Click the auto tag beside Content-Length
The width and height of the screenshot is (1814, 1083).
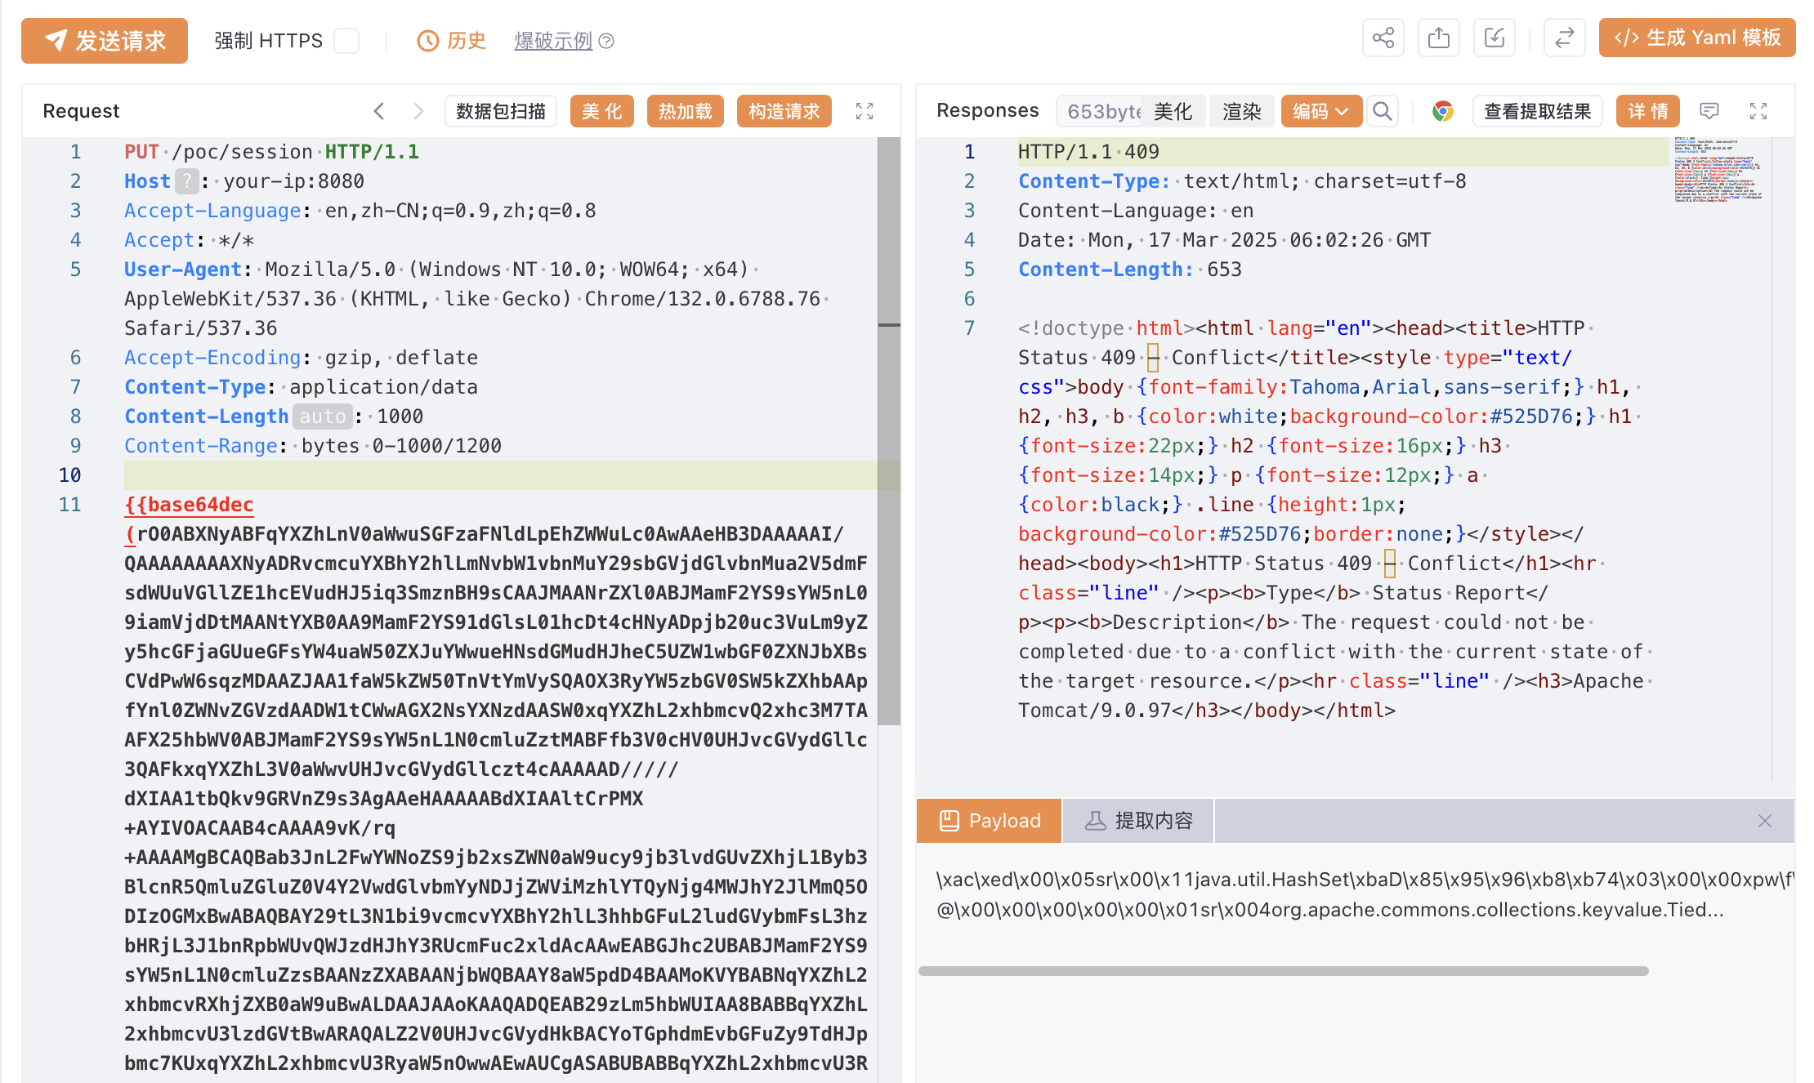point(322,417)
